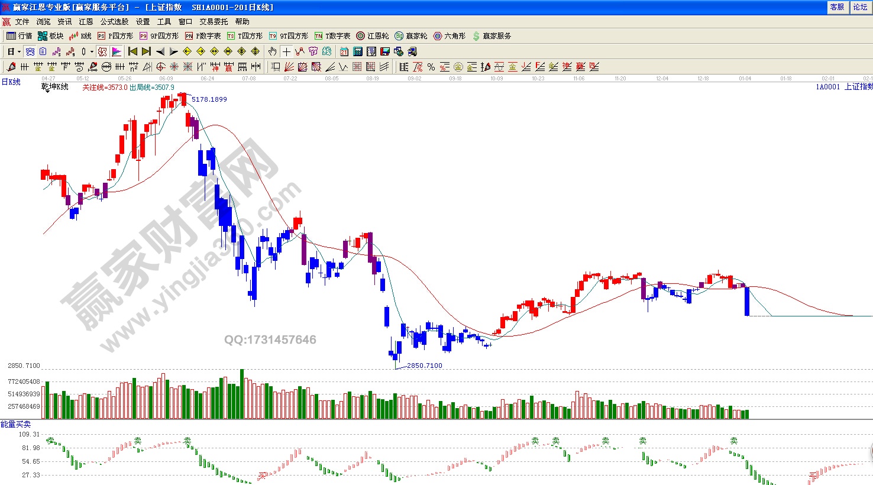Open the candlestick style dropdown arrow
The image size is (873, 485).
pos(92,51)
